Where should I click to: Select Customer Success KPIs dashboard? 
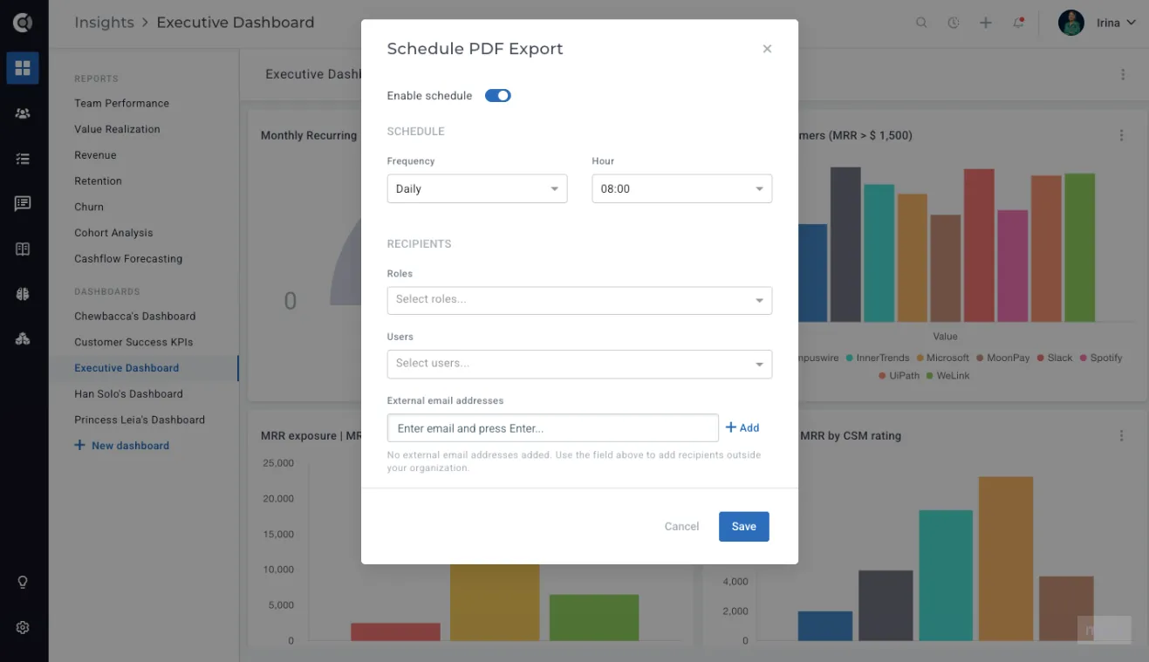click(133, 342)
